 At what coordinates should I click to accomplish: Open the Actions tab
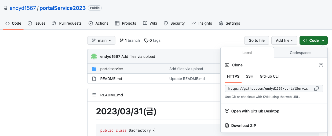click(x=98, y=23)
